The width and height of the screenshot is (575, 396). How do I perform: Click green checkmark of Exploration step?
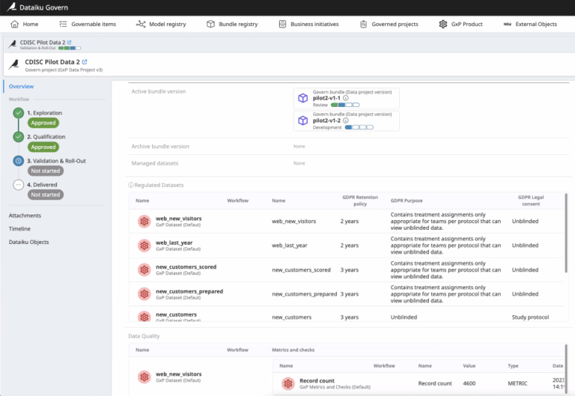tap(18, 113)
